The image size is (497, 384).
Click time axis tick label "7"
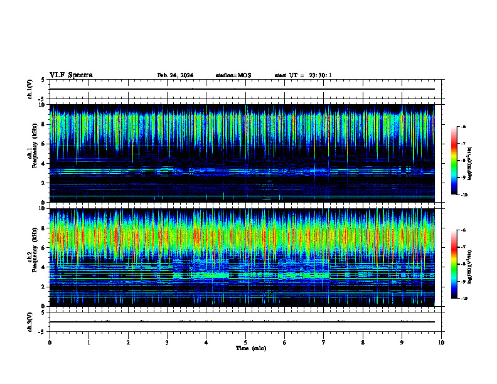324,343
